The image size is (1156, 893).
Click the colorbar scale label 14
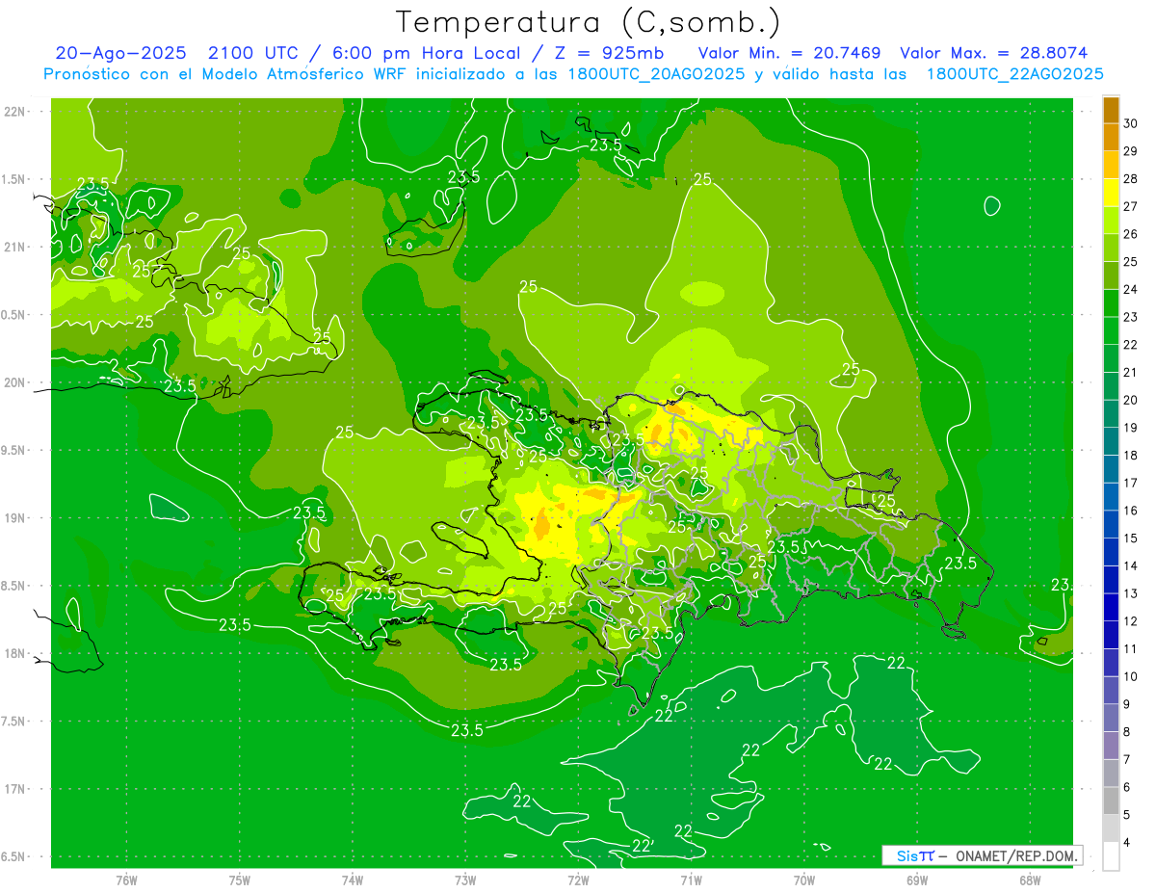(1131, 566)
